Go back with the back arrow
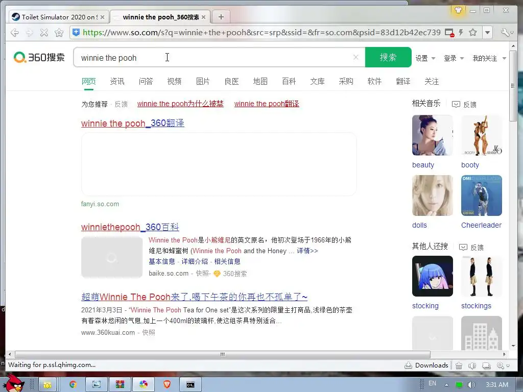The height and width of the screenshot is (392, 523). [15, 33]
